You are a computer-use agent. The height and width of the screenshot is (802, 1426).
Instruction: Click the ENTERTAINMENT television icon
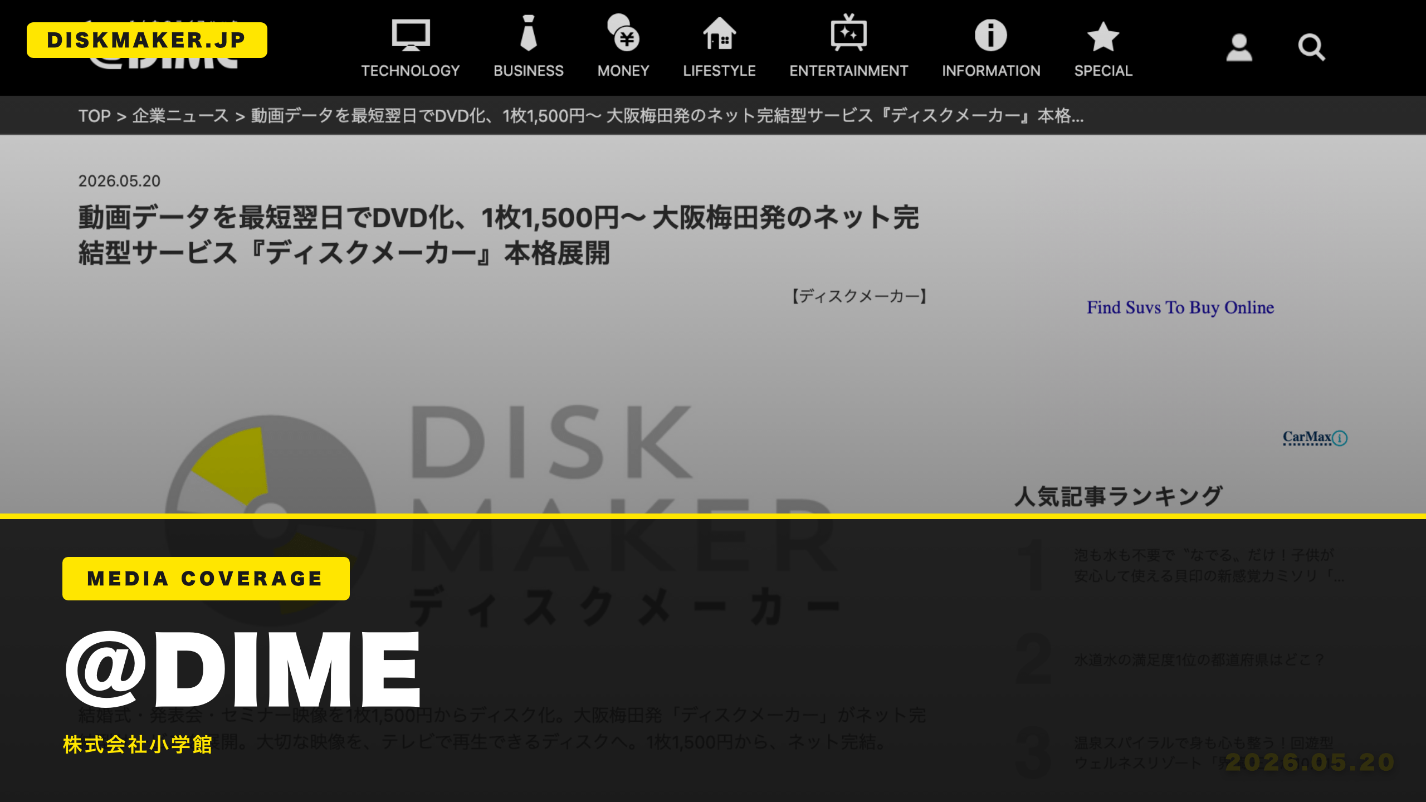pos(848,32)
